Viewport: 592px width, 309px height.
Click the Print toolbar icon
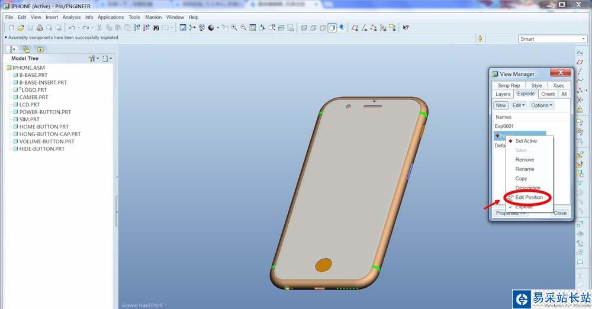[40, 28]
